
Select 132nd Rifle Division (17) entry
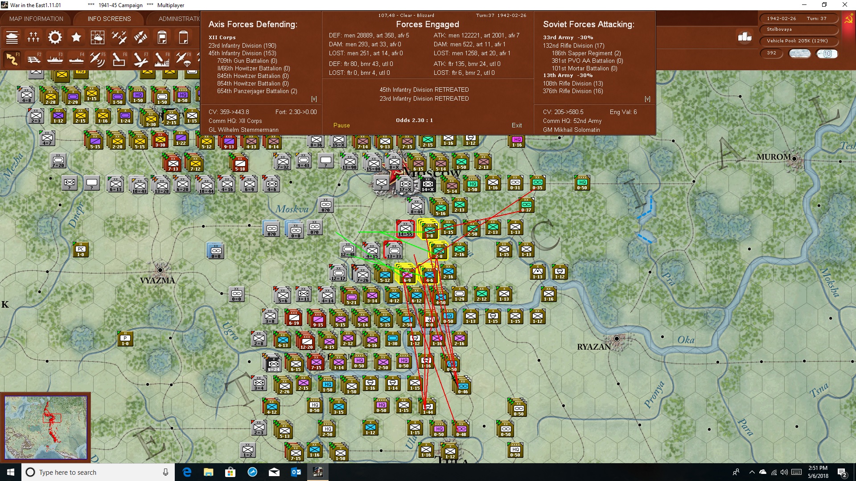573,45
